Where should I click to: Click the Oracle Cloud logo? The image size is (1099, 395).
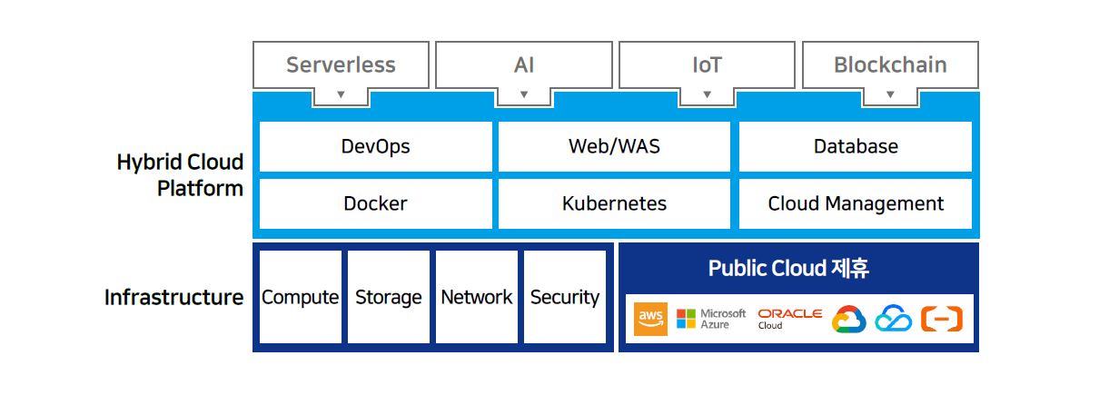pyautogui.click(x=789, y=319)
